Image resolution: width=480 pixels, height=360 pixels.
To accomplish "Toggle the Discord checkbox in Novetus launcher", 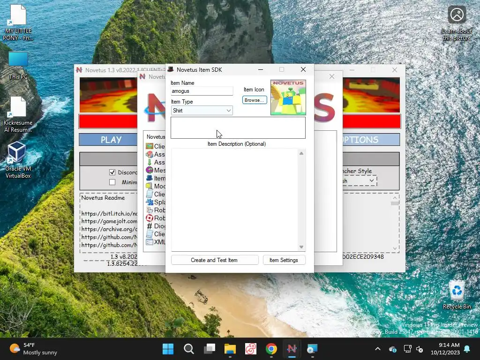I will 112,172.
